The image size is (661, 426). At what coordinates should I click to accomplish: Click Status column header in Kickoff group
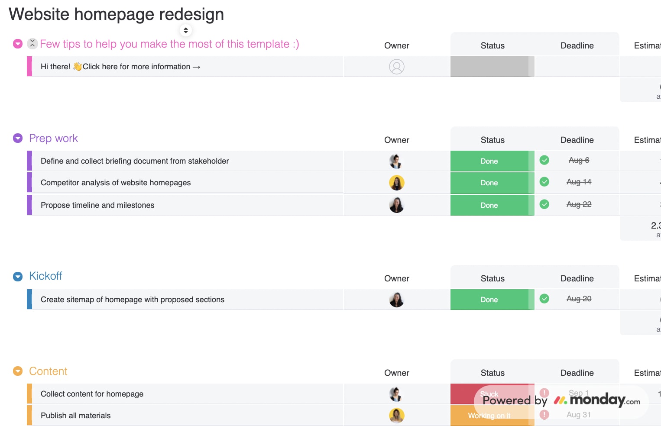tap(493, 278)
